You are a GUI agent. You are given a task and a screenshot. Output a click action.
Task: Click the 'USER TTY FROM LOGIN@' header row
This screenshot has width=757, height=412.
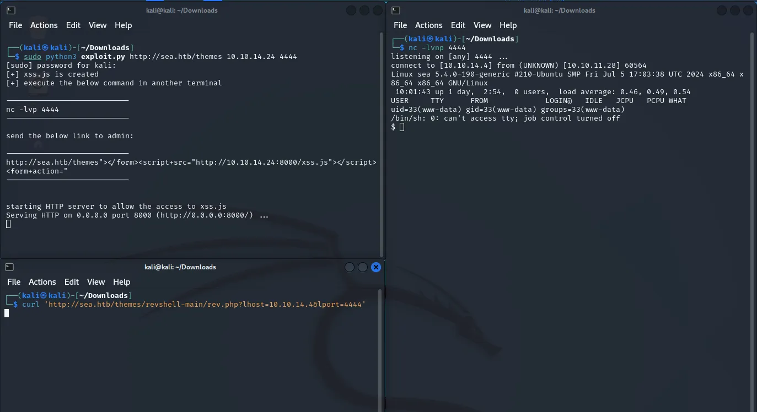pos(539,101)
